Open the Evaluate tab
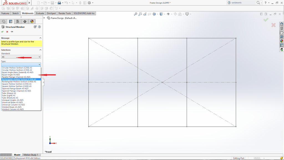 [x=40, y=13]
